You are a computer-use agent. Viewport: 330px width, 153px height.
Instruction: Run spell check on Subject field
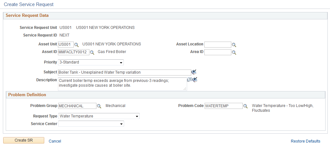[193, 72]
